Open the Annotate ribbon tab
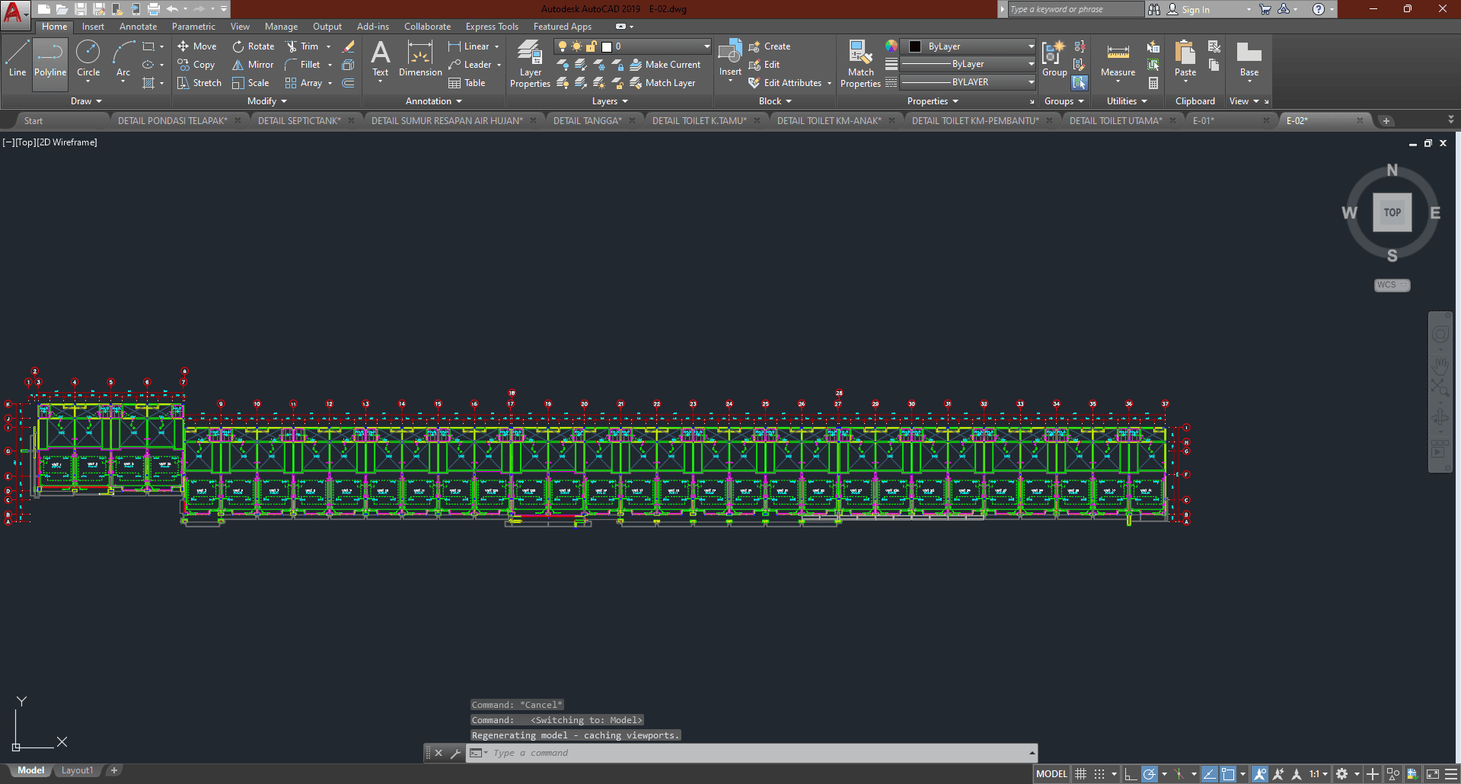This screenshot has height=784, width=1461. 138,27
